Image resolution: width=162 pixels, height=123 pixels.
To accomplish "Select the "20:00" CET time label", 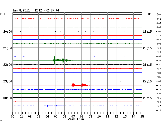I will (x=8, y=31).
